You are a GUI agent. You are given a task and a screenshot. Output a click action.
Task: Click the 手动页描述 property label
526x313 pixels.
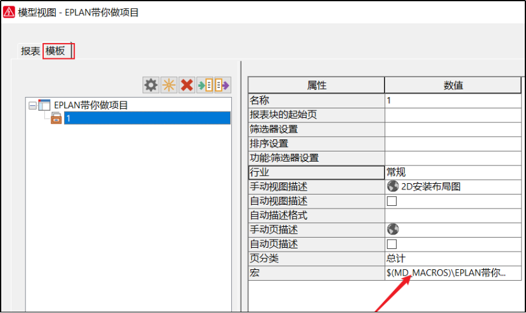click(x=274, y=230)
